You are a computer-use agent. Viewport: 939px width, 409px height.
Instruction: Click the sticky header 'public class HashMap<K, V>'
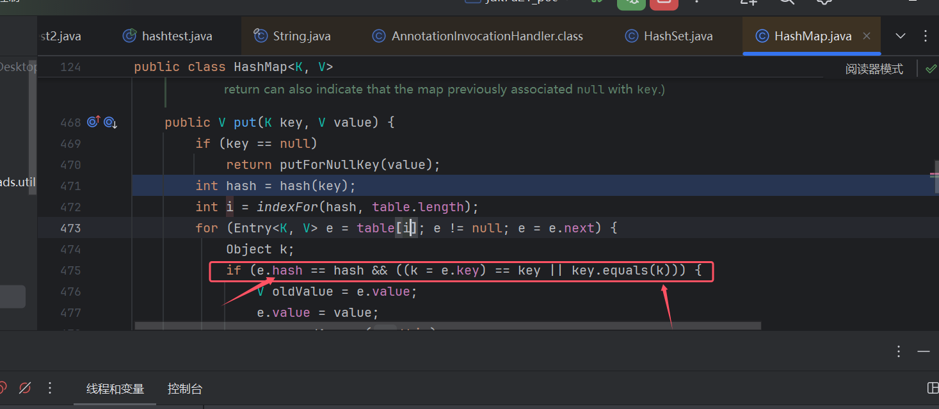click(x=234, y=67)
